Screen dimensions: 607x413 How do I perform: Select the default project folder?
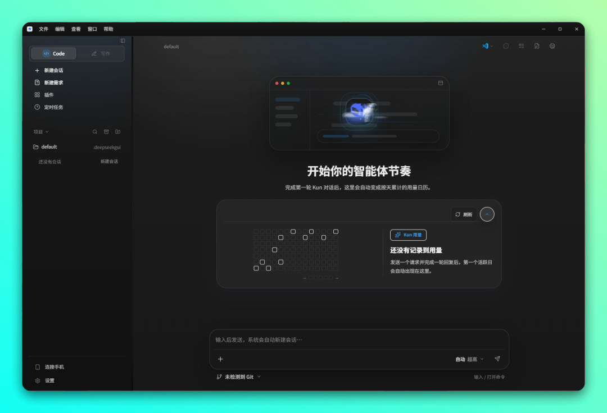tap(46, 147)
